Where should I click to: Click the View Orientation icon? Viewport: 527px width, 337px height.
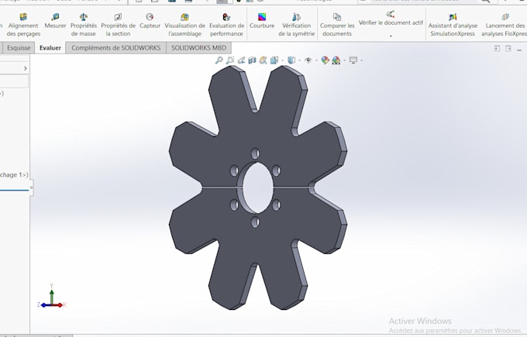click(x=274, y=60)
